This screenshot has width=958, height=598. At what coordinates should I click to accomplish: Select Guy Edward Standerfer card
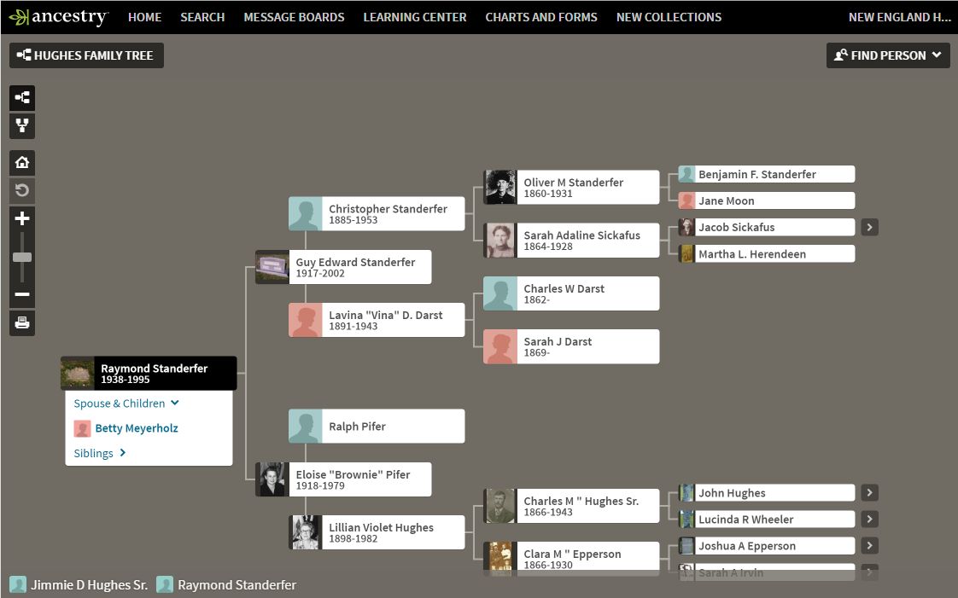point(343,267)
